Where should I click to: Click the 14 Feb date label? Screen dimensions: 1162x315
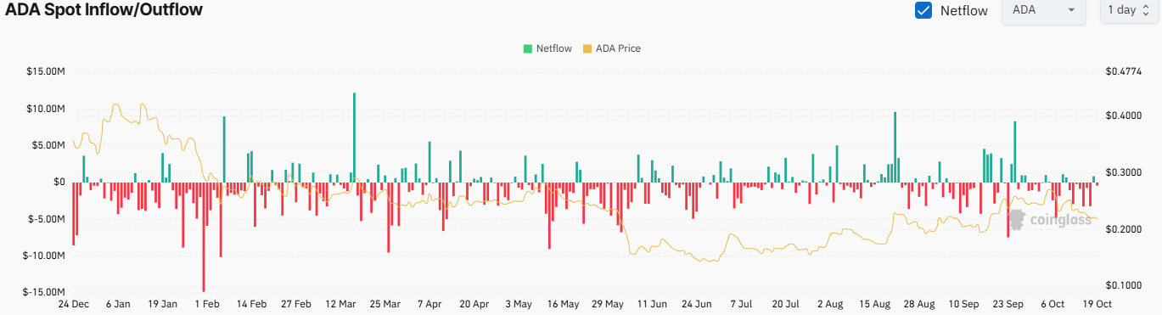251,304
